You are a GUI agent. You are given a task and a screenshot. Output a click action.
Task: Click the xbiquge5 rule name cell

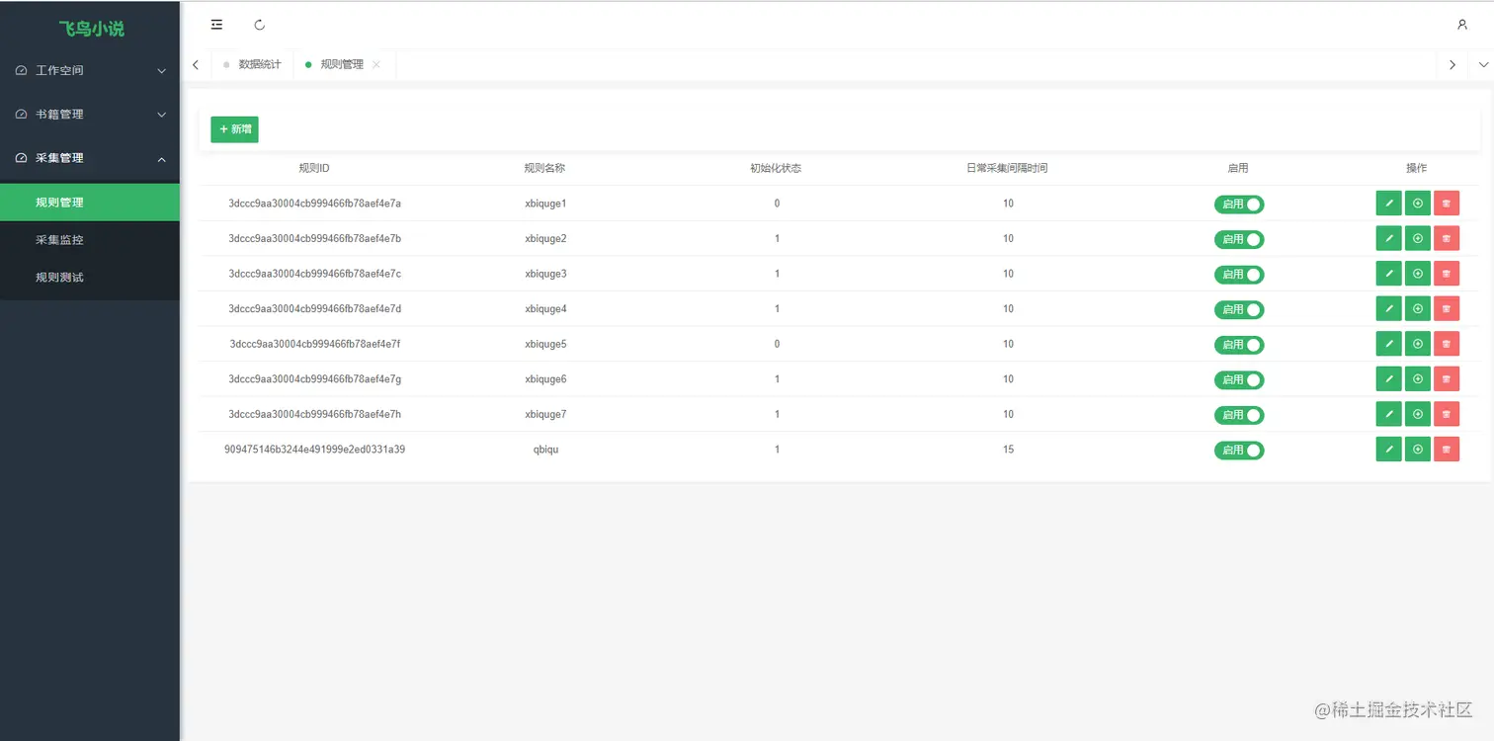[545, 344]
